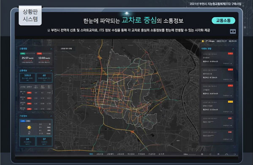Click the teal 교통소통 button
This screenshot has width=253, height=165.
(223, 21)
